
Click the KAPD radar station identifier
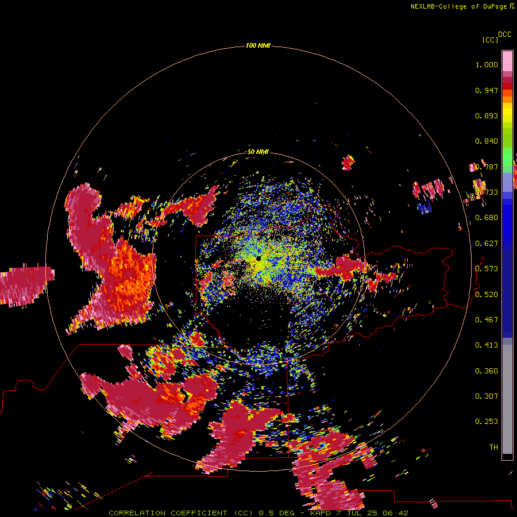(x=320, y=513)
